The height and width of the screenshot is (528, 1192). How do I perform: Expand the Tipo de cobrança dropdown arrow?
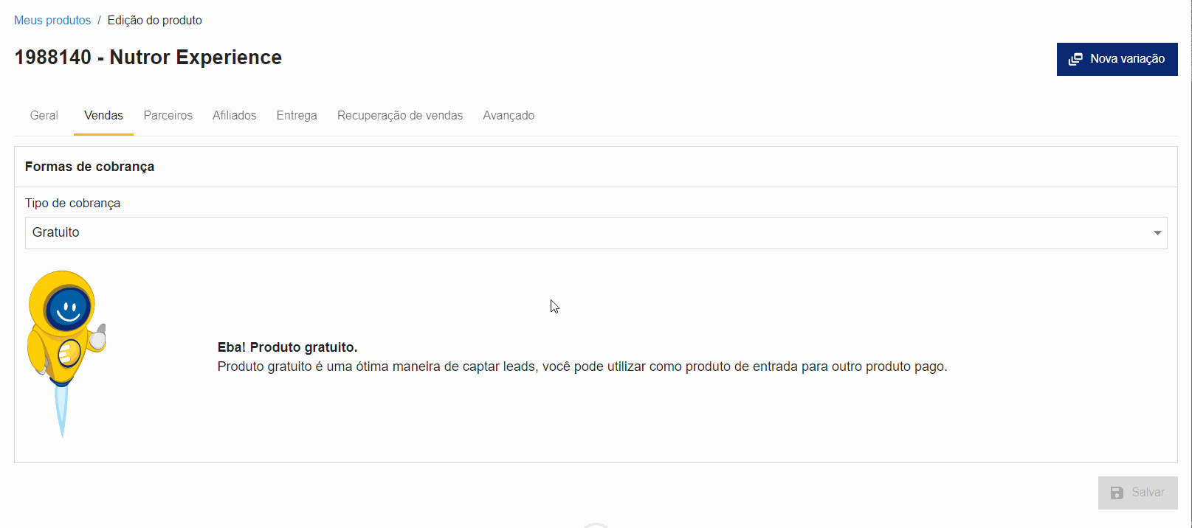coord(1157,233)
